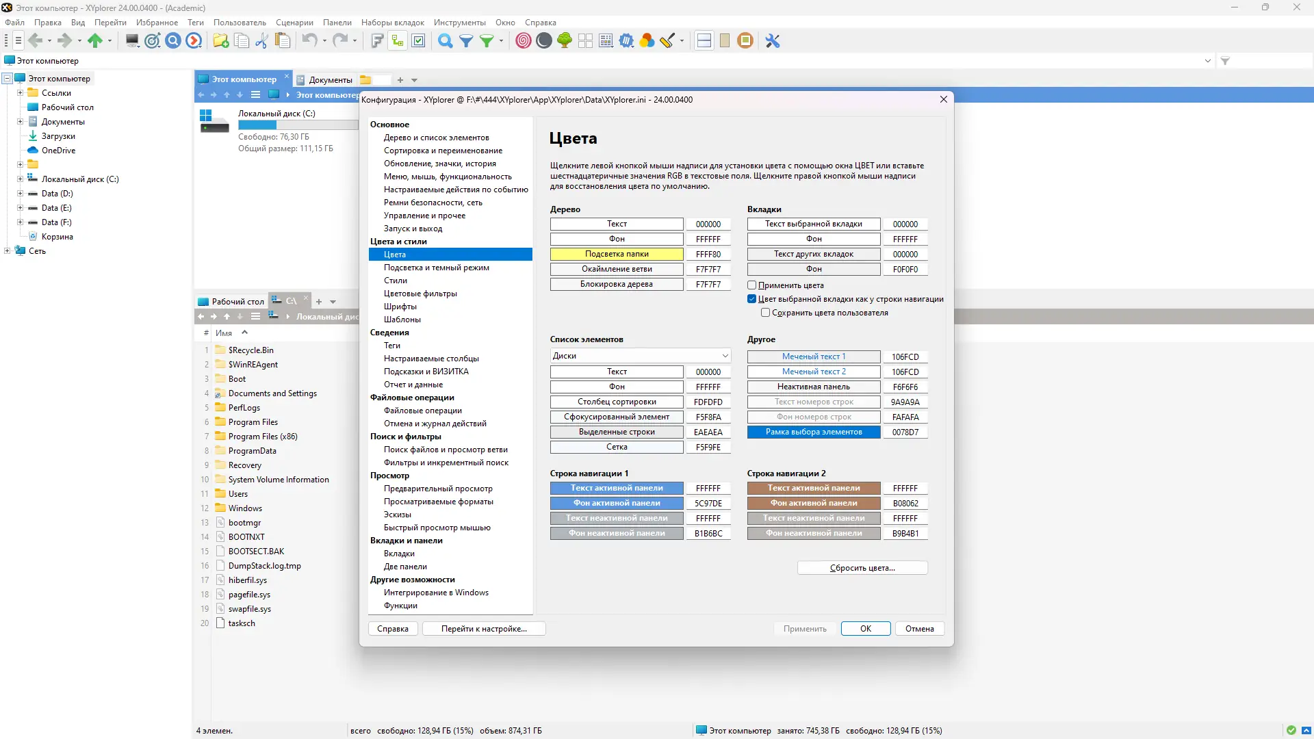
Task: Click the New Folder toolbar icon
Action: [220, 41]
